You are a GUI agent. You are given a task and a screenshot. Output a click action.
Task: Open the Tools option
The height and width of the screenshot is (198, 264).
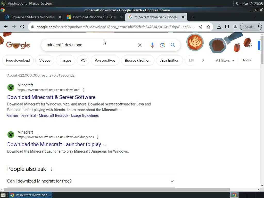[246, 60]
